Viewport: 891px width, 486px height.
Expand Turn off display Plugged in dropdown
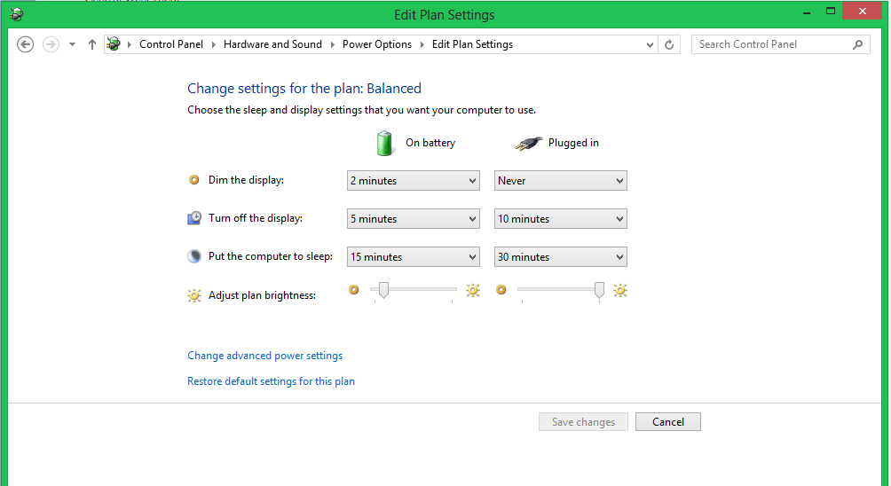coord(560,219)
